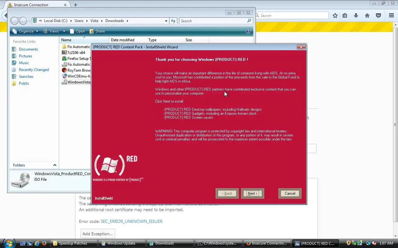Click Switch between windows quick launch icon
Screen dimensions: 398x248
click(30, 243)
